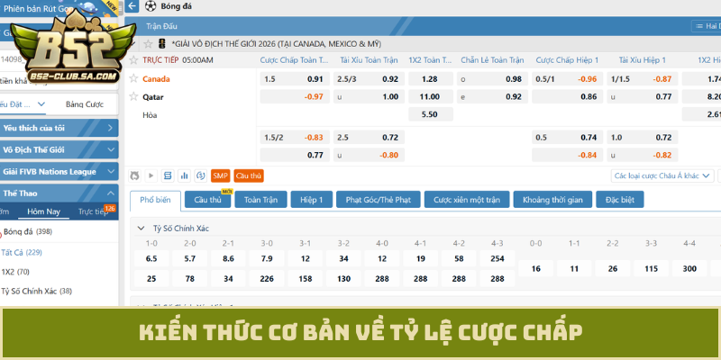Favorite the Giải Vô Địch Thế Giới 2026 league star

click(148, 44)
